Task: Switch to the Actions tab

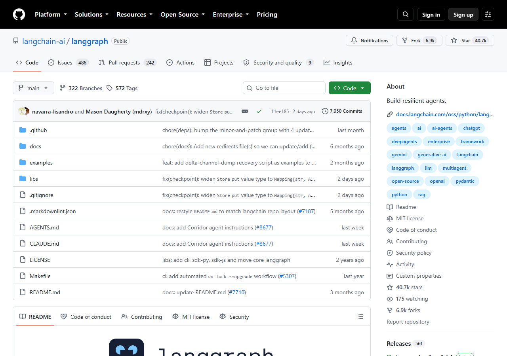Action: click(x=180, y=62)
